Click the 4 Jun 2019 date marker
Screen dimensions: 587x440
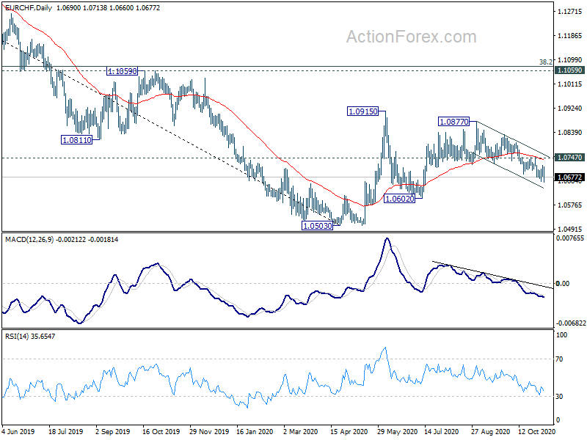[18, 431]
